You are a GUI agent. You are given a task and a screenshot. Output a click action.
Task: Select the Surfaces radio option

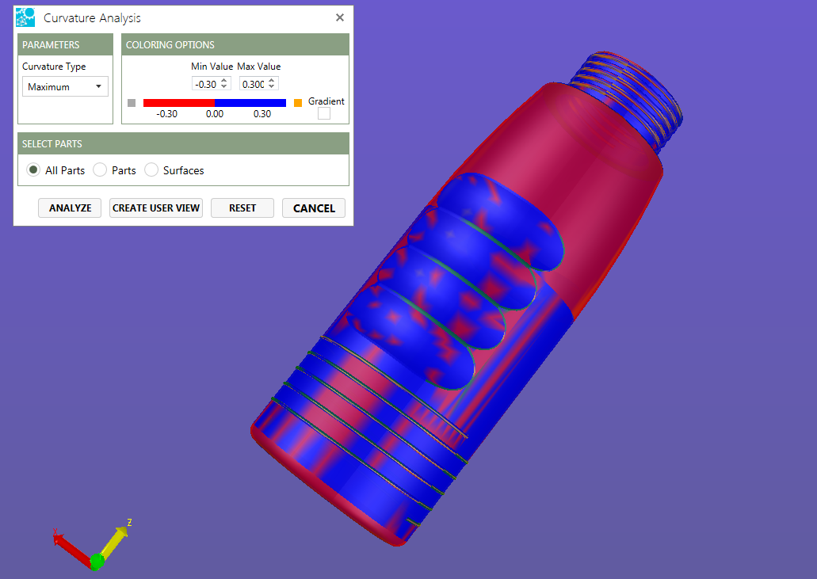point(151,170)
